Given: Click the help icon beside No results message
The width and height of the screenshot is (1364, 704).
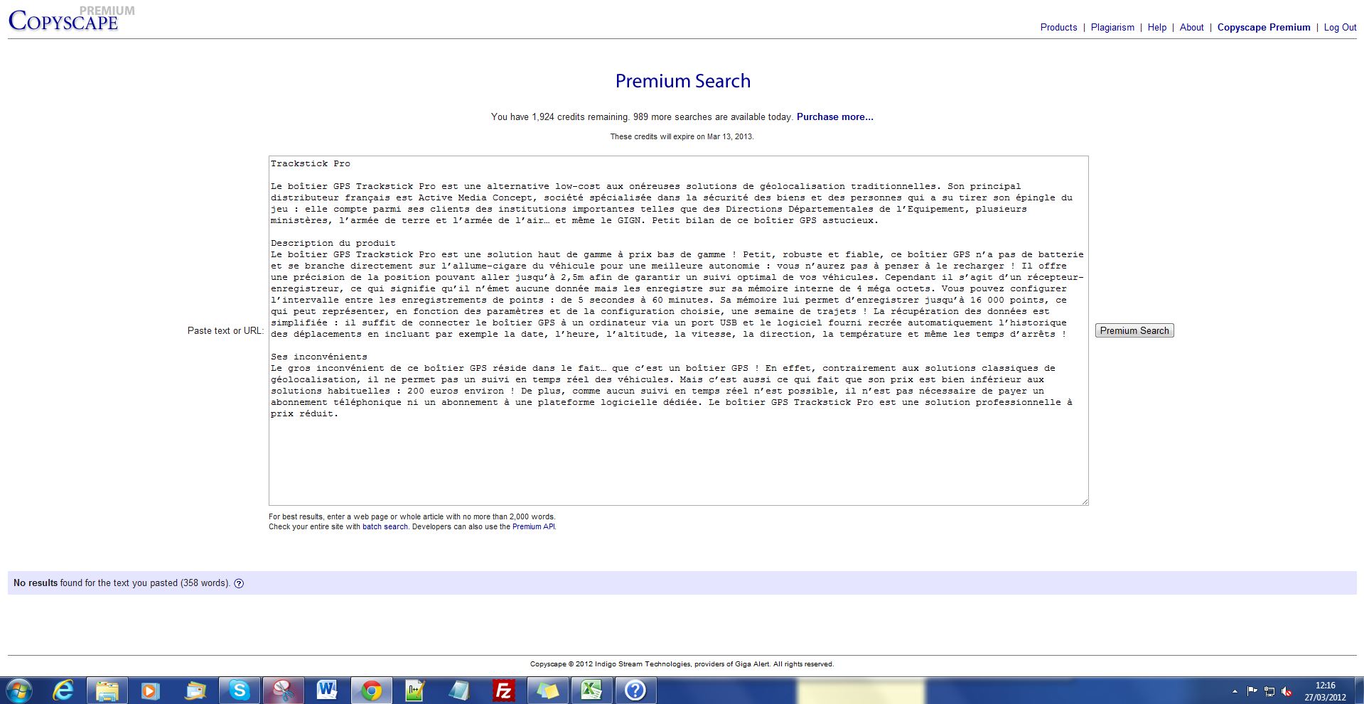Looking at the screenshot, I should tap(239, 583).
